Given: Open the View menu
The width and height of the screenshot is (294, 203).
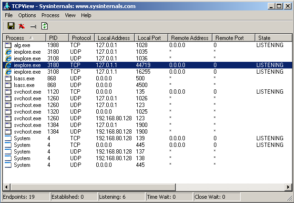Looking at the screenshot, I should coord(70,15).
